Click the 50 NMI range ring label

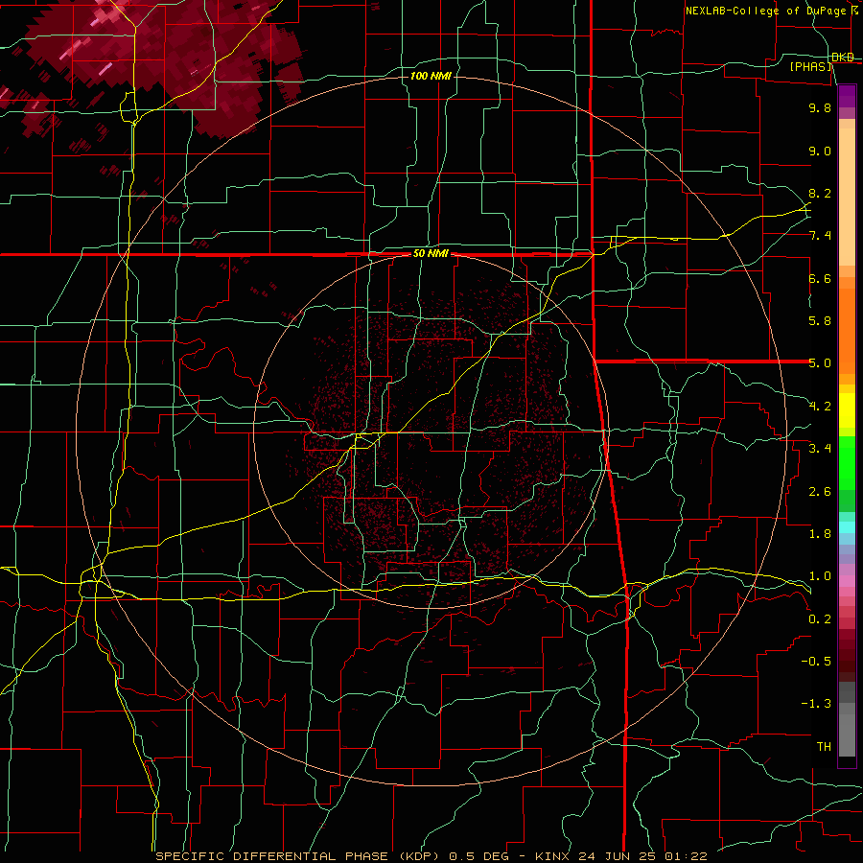tap(431, 254)
